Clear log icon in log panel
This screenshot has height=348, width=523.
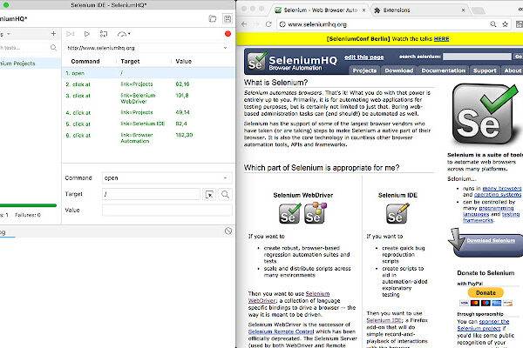point(228,231)
